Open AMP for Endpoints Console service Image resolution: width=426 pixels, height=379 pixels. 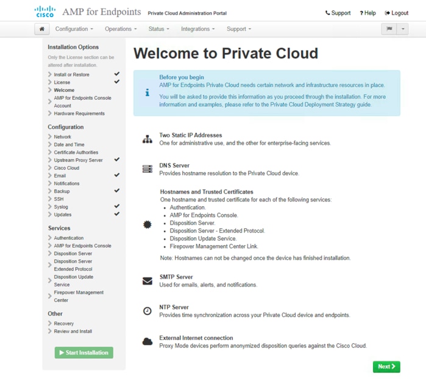pyautogui.click(x=83, y=246)
